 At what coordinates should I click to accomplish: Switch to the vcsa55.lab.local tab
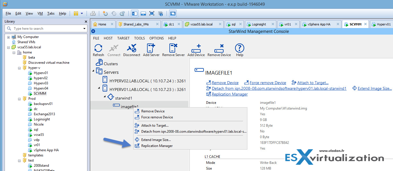202,24
